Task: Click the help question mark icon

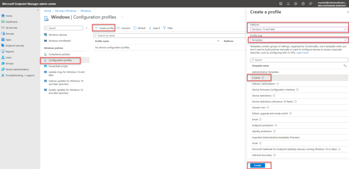Action: [303, 4]
